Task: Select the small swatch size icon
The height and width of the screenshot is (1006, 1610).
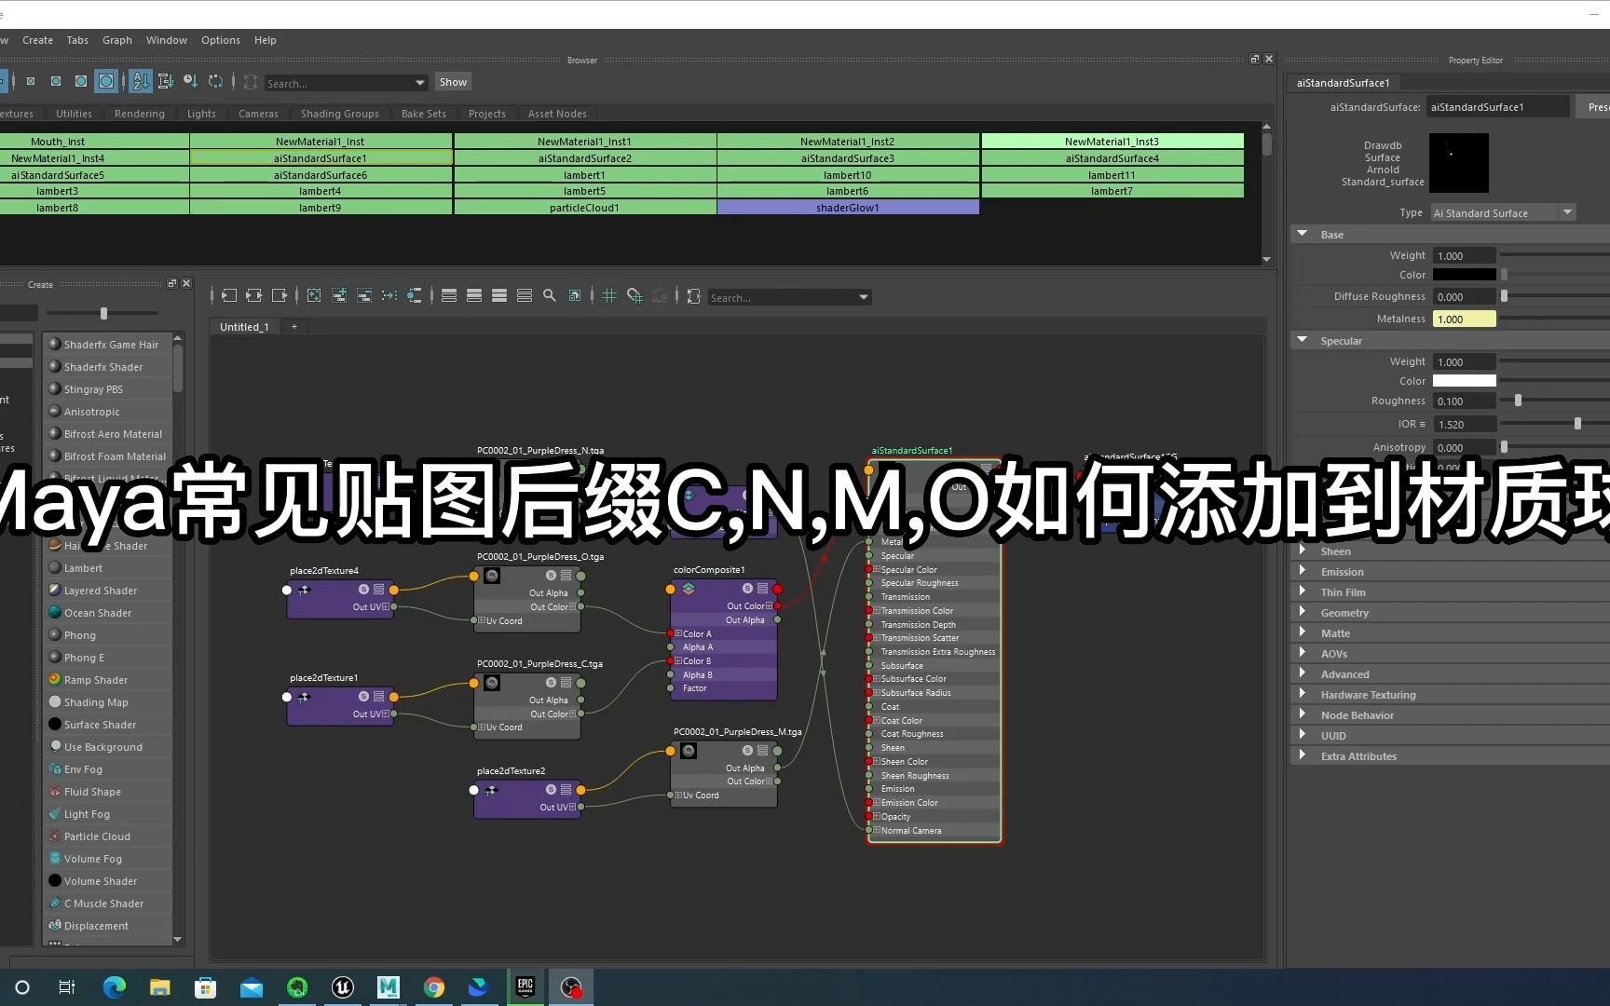Action: pyautogui.click(x=31, y=81)
